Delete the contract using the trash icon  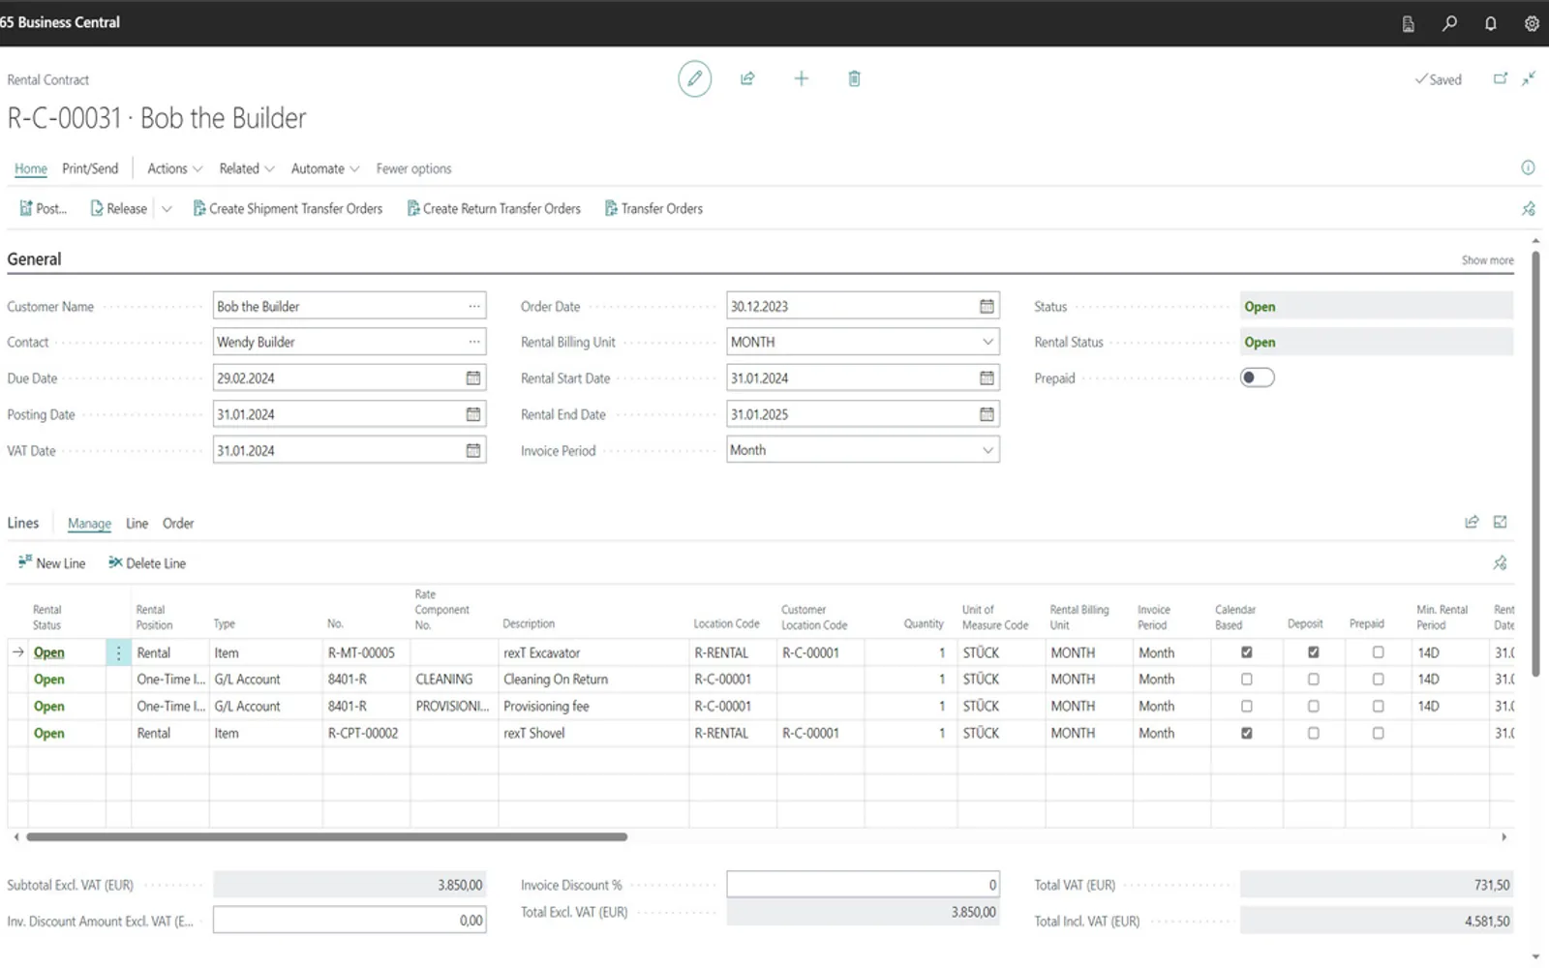(x=854, y=78)
